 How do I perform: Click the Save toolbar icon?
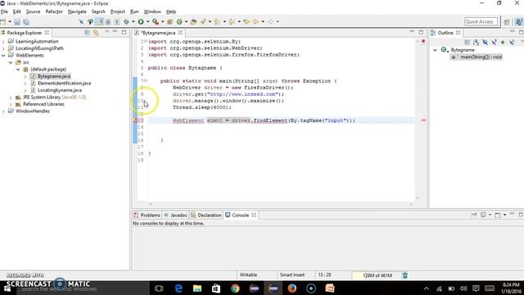(x=17, y=22)
